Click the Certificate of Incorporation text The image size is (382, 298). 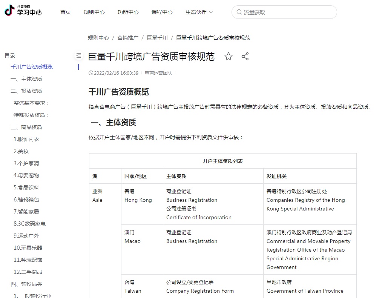coord(199,217)
